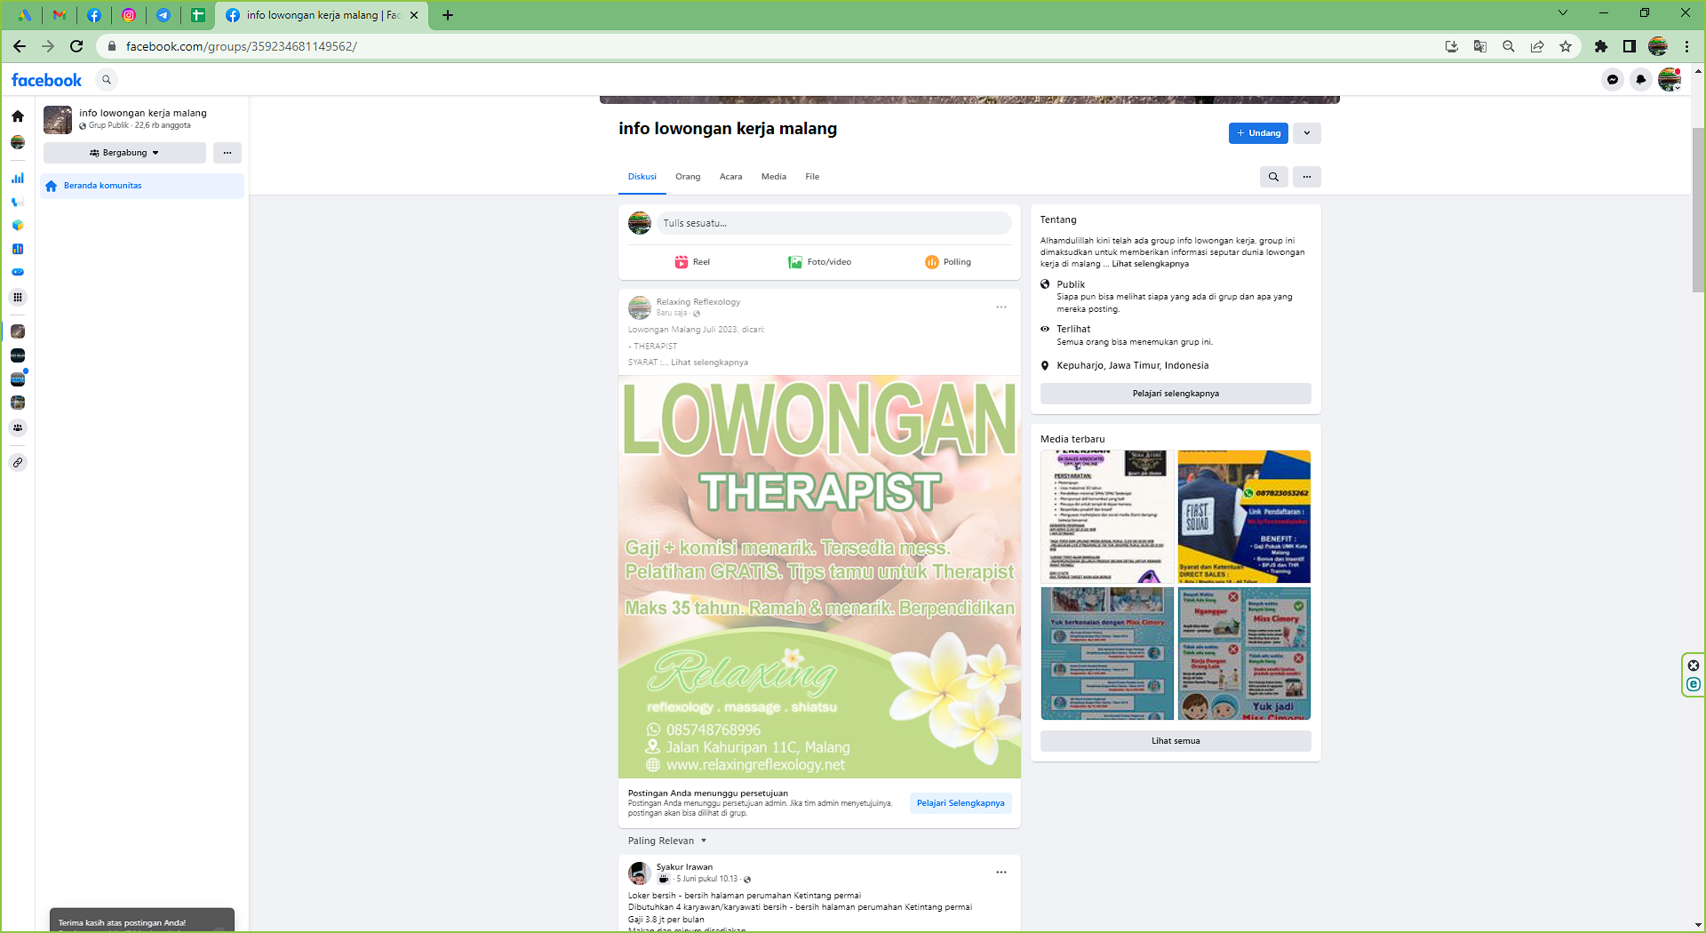Image resolution: width=1706 pixels, height=933 pixels.
Task: Expand Lihat selengkapnya in the Tentang description
Action: 1151,264
